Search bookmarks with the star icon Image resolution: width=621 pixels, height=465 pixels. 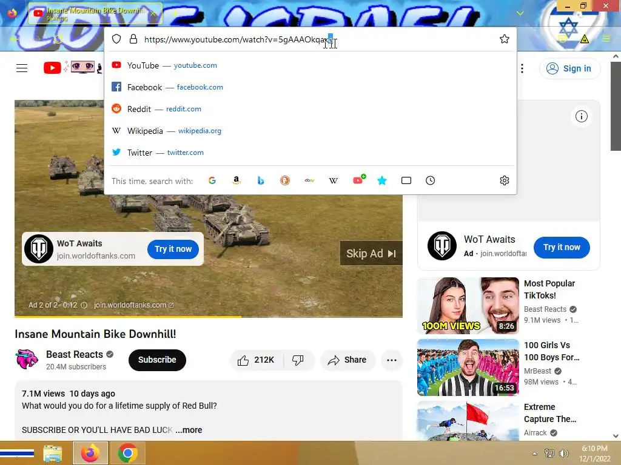point(382,180)
